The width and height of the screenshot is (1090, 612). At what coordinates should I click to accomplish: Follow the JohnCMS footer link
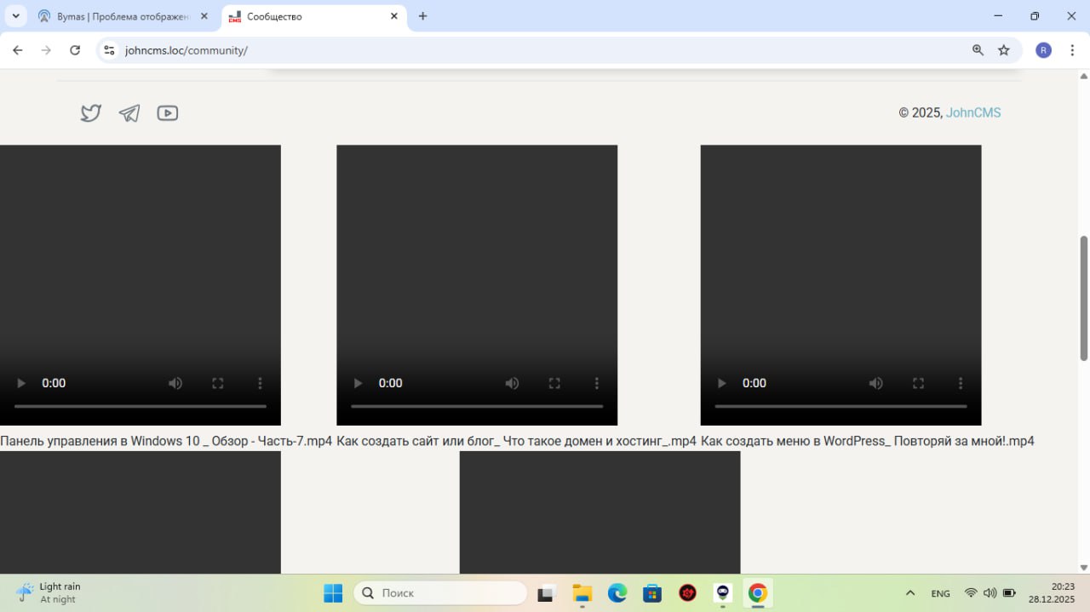[x=973, y=113]
